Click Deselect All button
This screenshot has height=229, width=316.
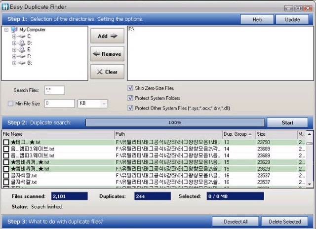tap(236, 222)
